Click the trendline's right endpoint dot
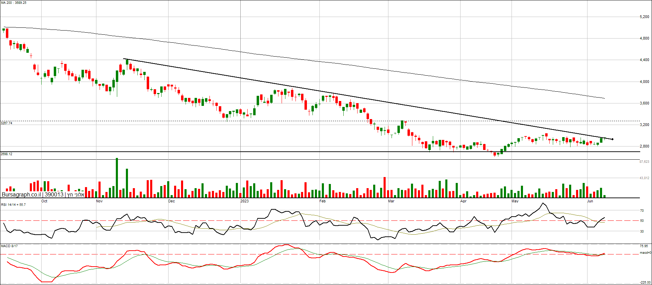The width and height of the screenshot is (652, 285). coord(612,139)
